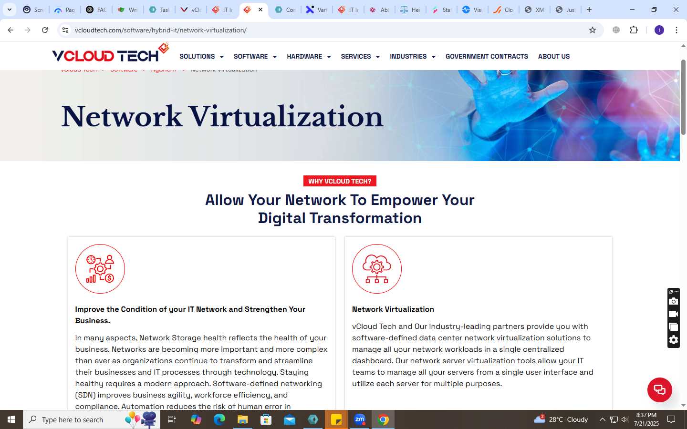Open the browser Extensions puzzle icon
The width and height of the screenshot is (687, 429).
634,30
